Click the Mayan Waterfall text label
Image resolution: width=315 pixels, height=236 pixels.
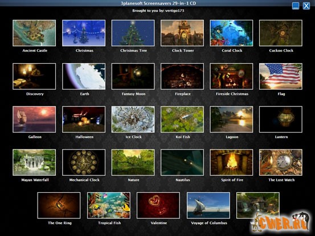point(35,180)
